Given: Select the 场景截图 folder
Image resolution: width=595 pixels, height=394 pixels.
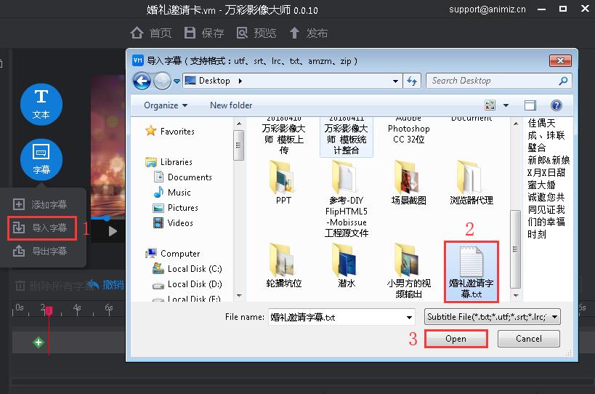Looking at the screenshot, I should (x=409, y=182).
